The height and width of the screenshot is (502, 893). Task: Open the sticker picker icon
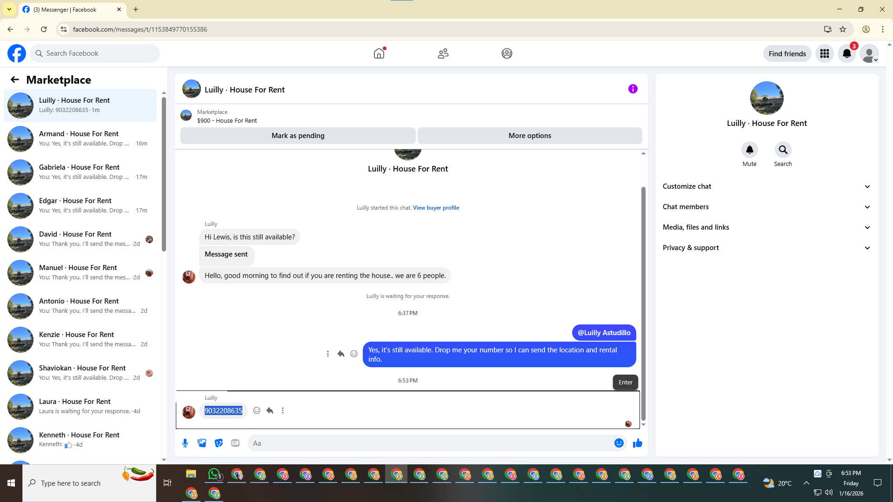219,443
